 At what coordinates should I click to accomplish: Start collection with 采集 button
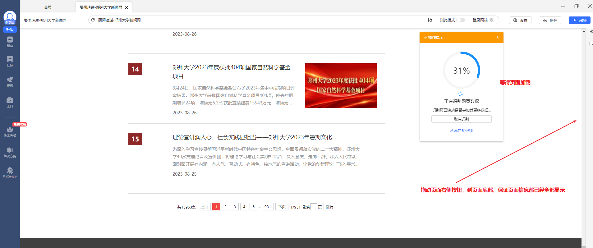pos(580,20)
